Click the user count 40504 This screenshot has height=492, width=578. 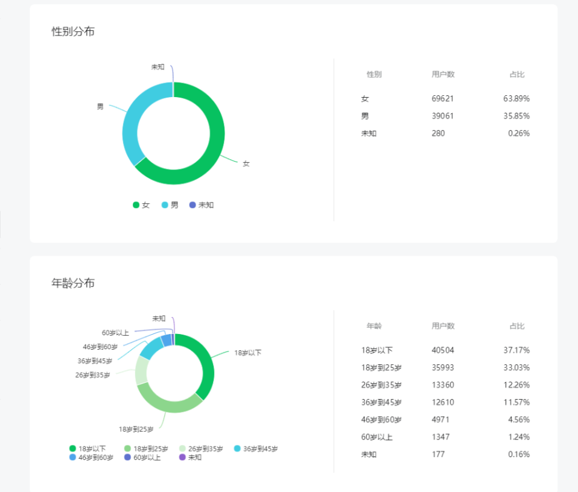coord(443,350)
